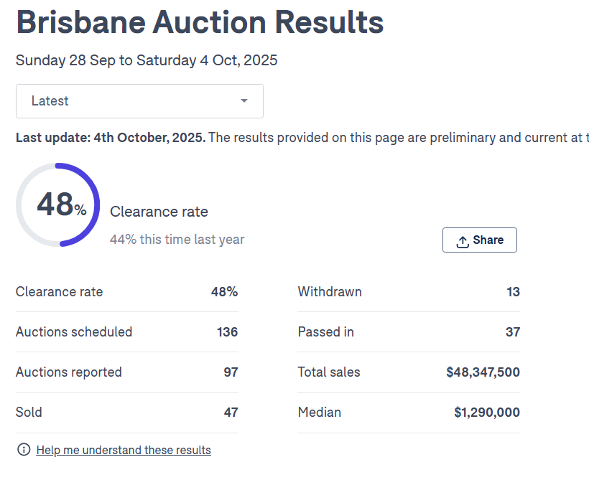This screenshot has height=485, width=589.
Task: Click the Last update 4th October text
Action: 111,138
